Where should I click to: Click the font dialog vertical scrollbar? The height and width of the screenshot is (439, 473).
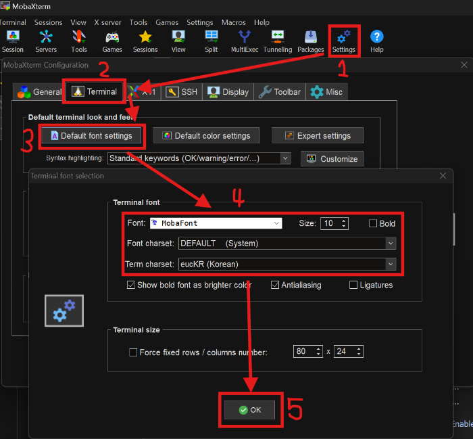tap(453, 229)
